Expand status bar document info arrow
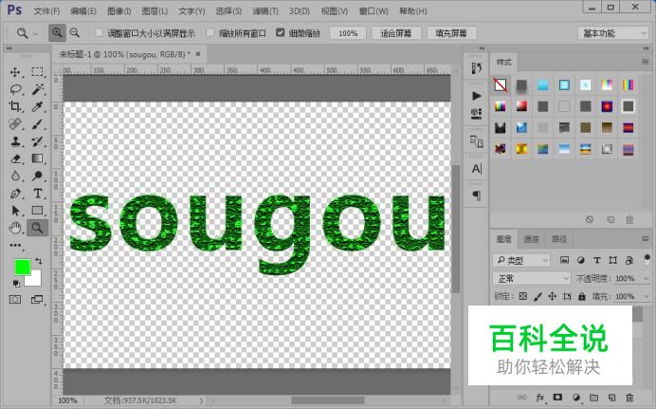 pyautogui.click(x=201, y=400)
